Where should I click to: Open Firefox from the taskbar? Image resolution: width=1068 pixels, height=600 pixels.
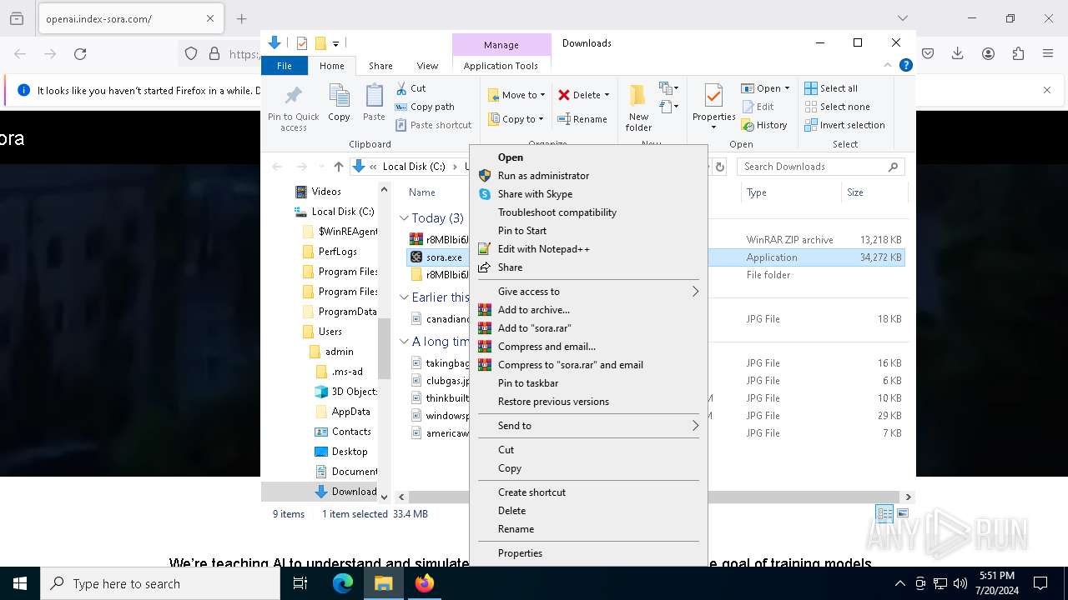(424, 583)
